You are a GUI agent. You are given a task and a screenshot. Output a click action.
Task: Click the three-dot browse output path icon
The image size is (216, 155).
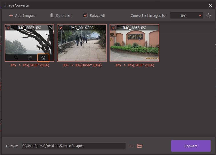[131, 146]
